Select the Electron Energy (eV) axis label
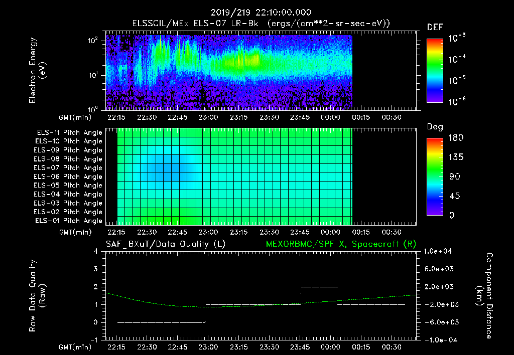Screen dimensions: 514x355 [37, 70]
